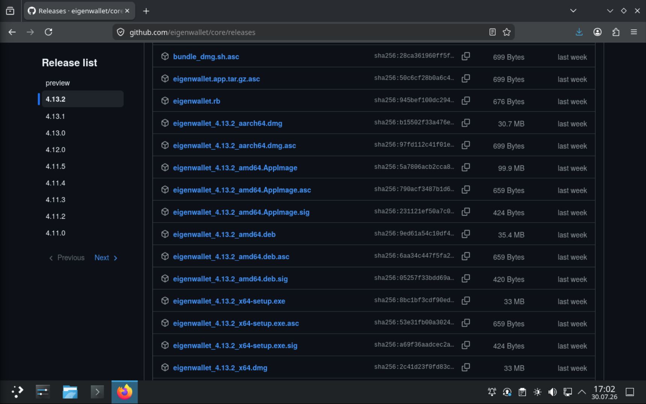Go to Next page of releases
646x404 pixels.
(106, 258)
